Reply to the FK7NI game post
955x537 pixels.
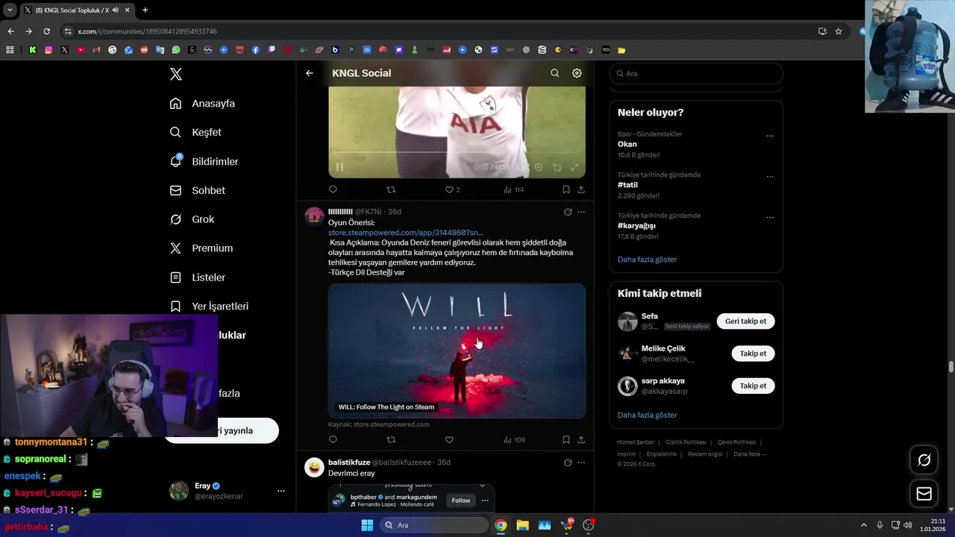click(333, 439)
